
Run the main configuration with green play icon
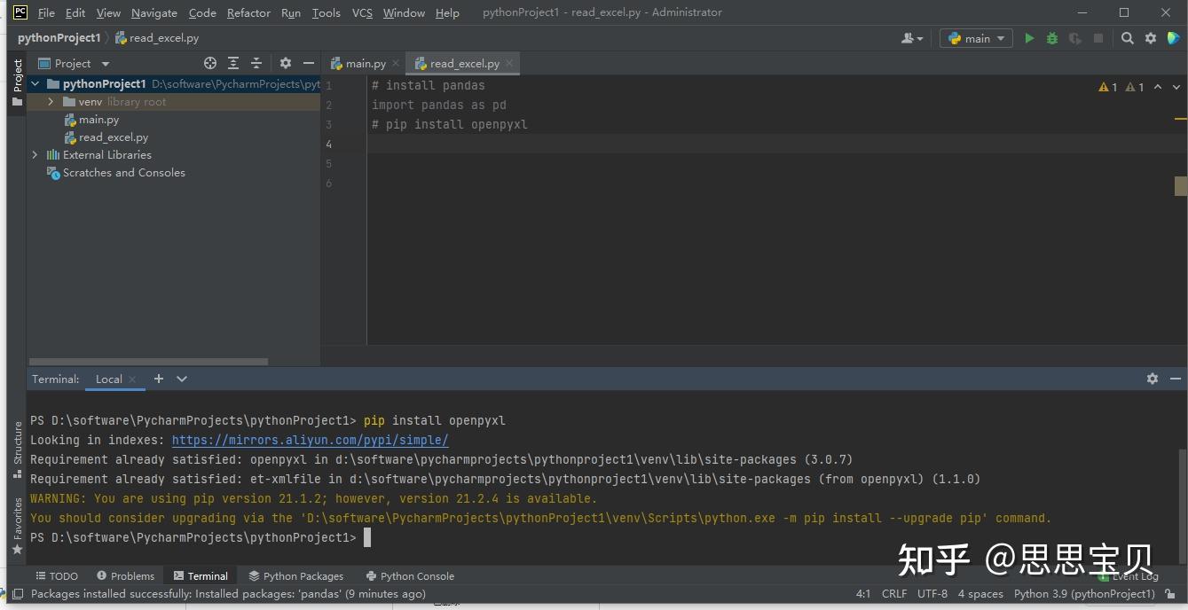tap(1029, 38)
